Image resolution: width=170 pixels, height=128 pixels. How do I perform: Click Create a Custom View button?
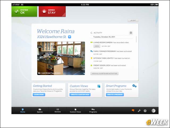(x=80, y=95)
